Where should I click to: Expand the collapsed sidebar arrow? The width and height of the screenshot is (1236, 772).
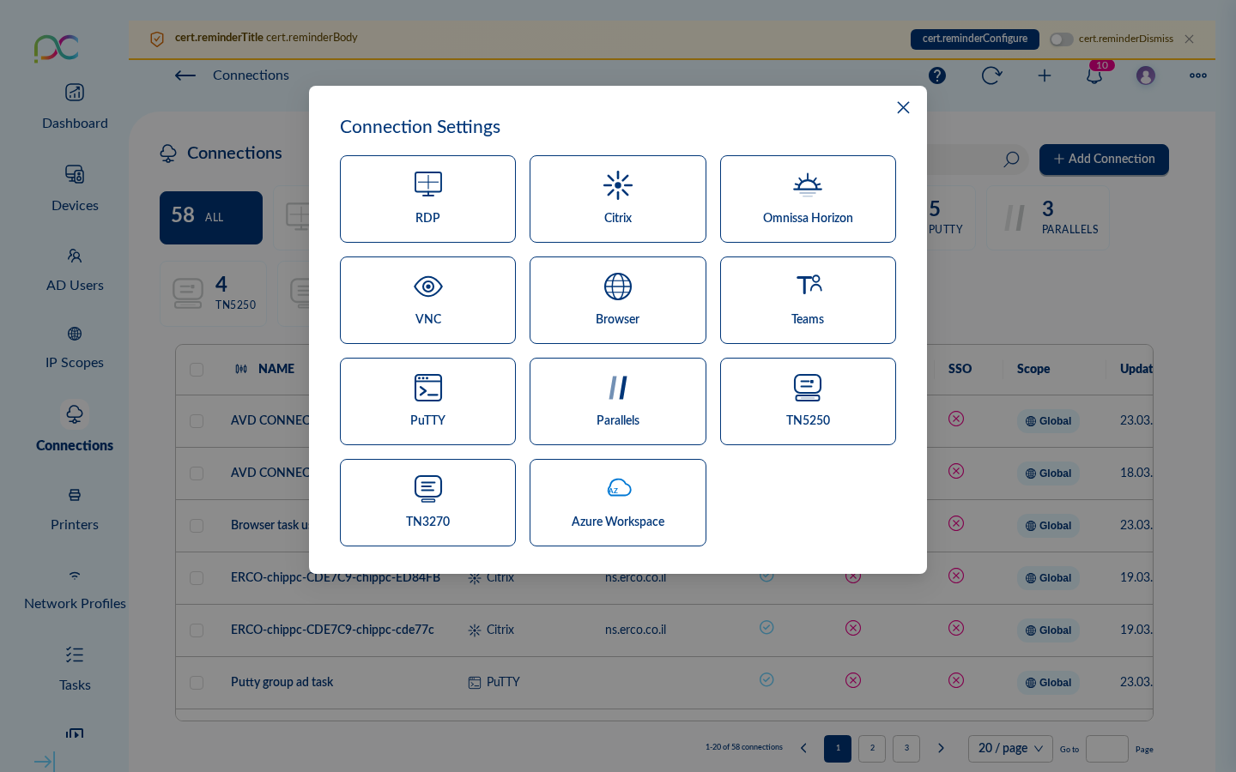coord(44,761)
